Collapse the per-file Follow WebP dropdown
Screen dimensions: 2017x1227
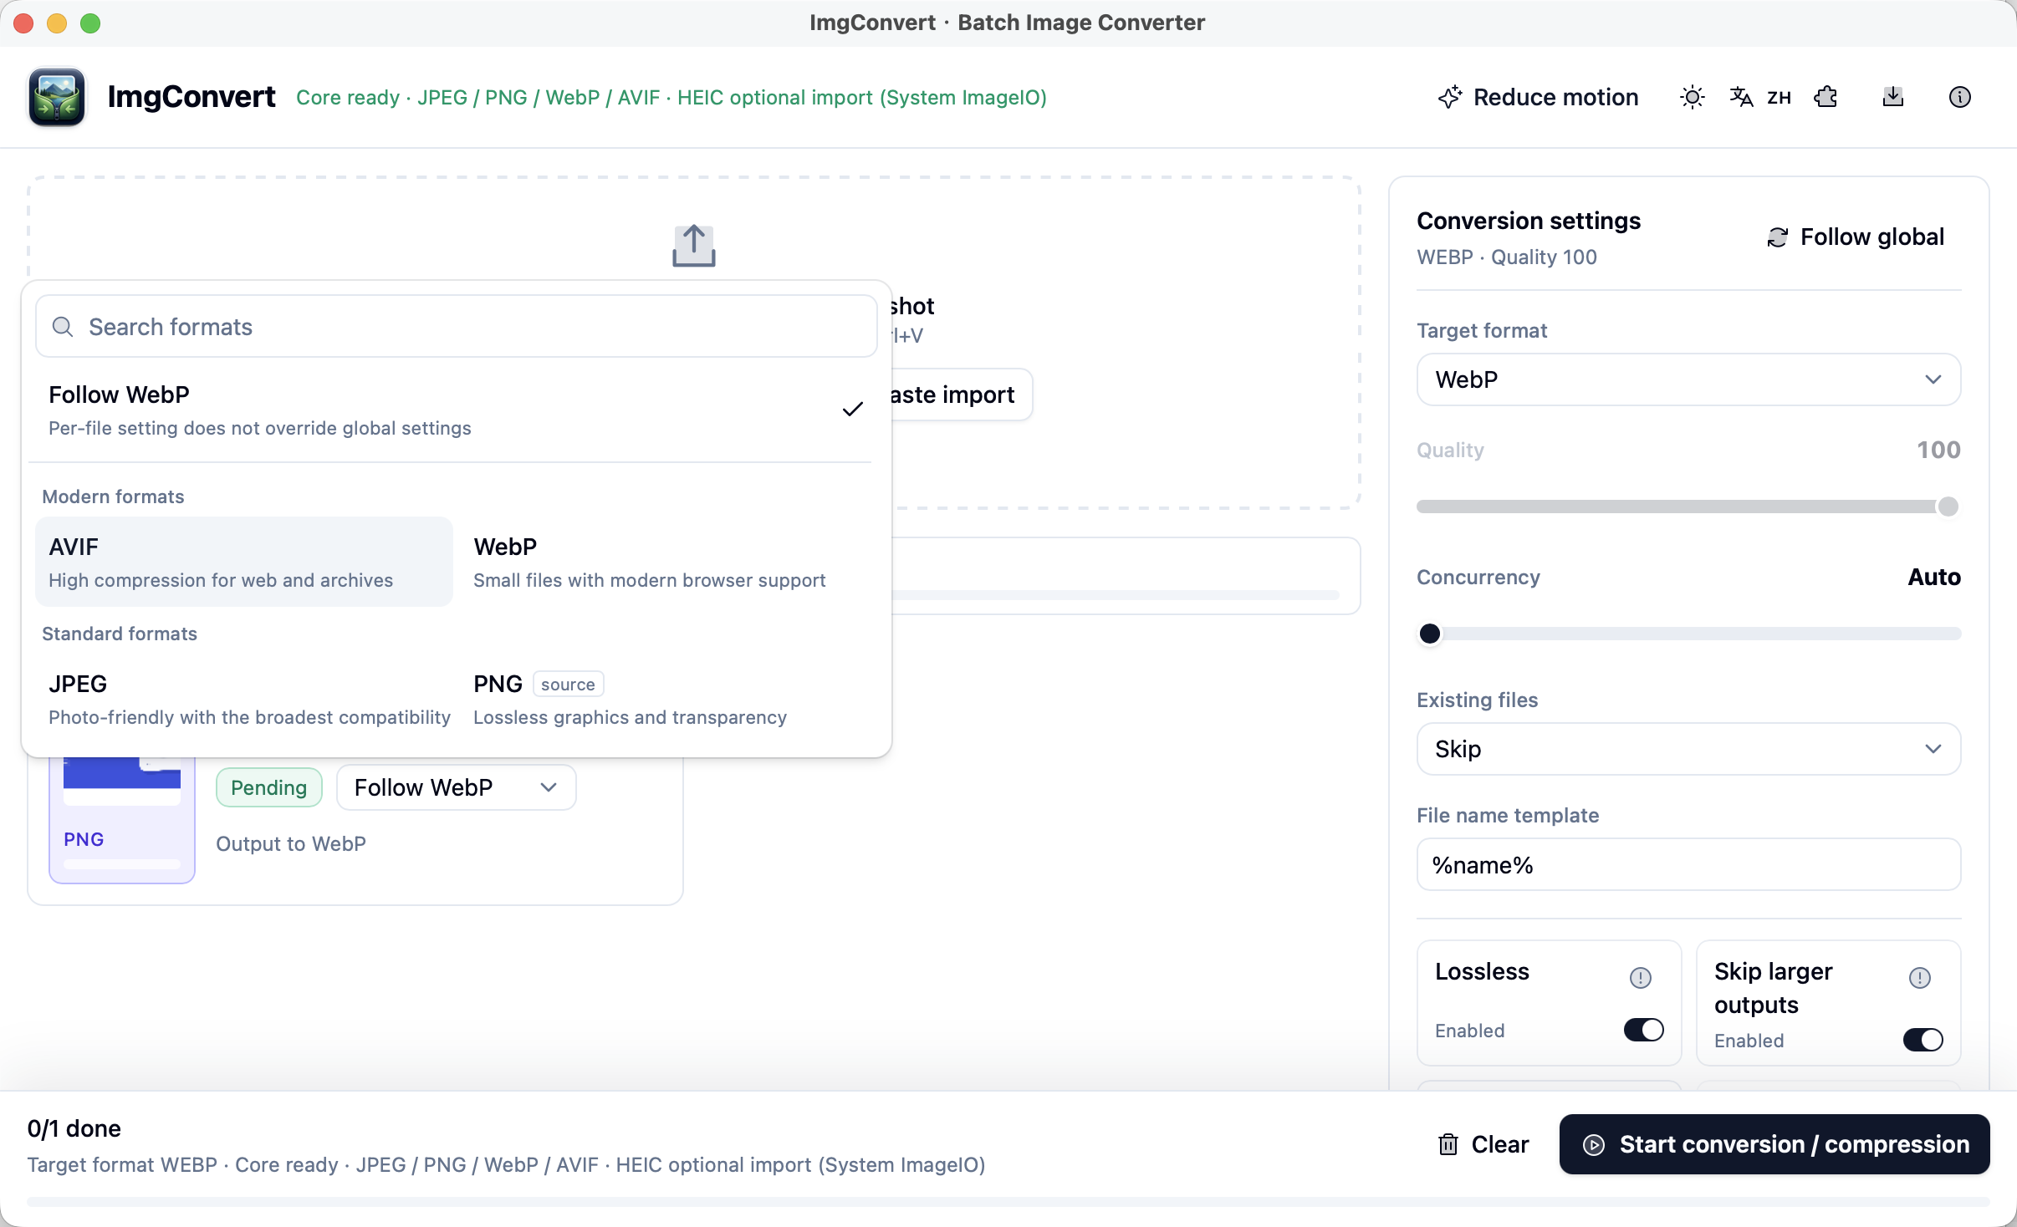456,787
